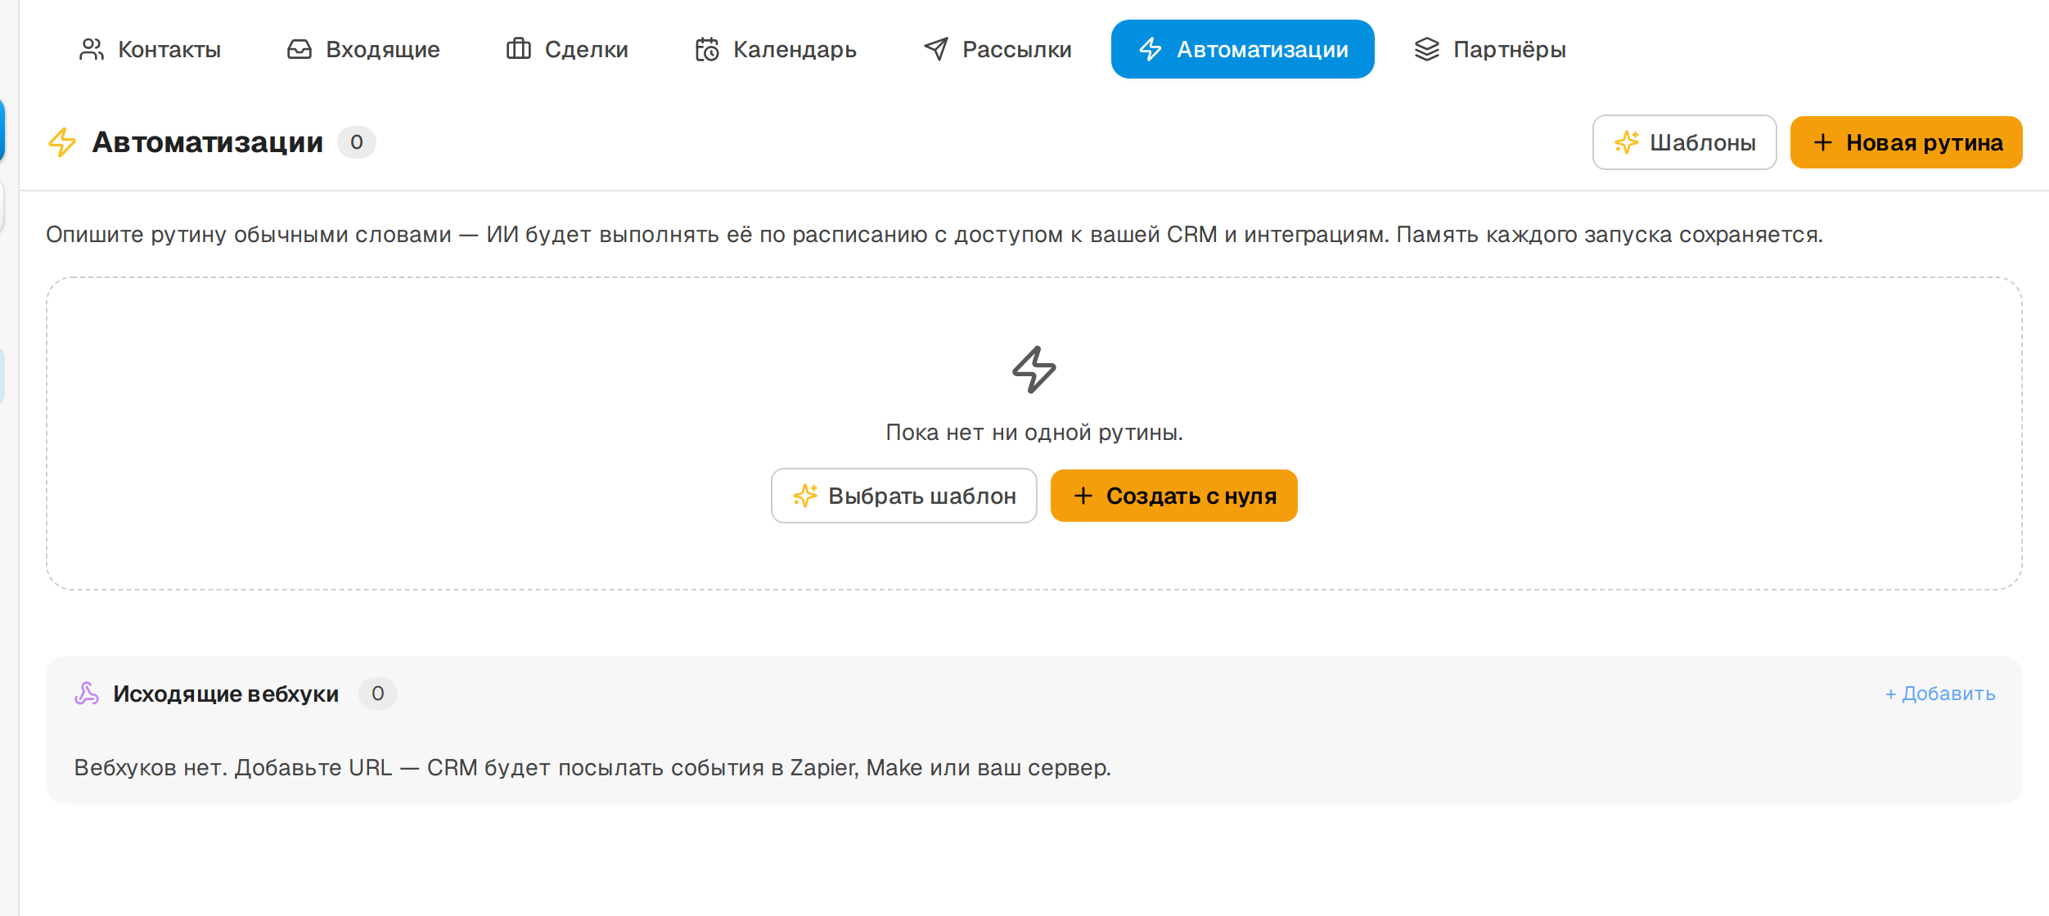
Task: Switch to the Сделки tab
Action: [x=567, y=49]
